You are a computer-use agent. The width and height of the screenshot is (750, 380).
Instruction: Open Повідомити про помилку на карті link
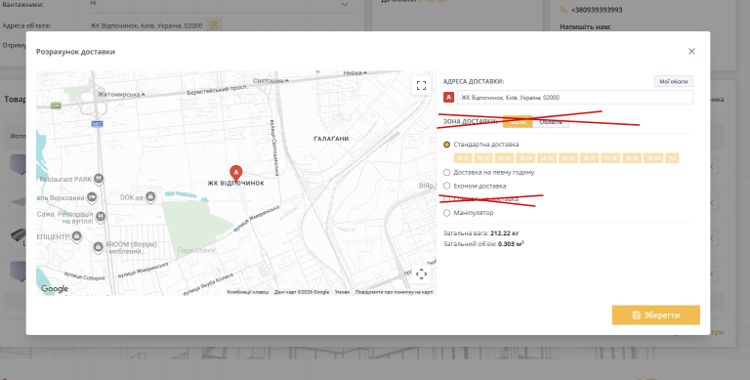click(395, 292)
